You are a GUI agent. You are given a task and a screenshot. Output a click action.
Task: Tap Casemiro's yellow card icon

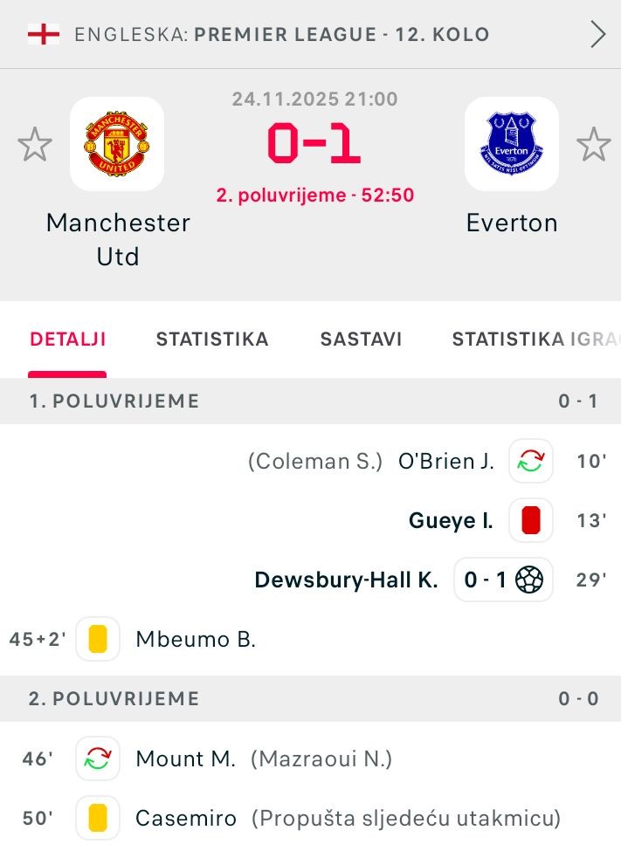click(98, 819)
